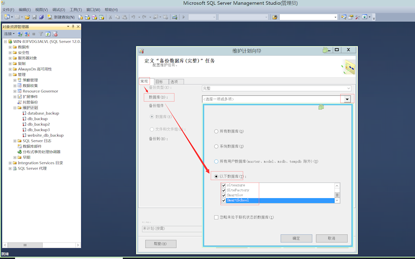Click the refresh icon in Object Explorer toolbar
The height and width of the screenshot is (259, 415).
point(48,34)
